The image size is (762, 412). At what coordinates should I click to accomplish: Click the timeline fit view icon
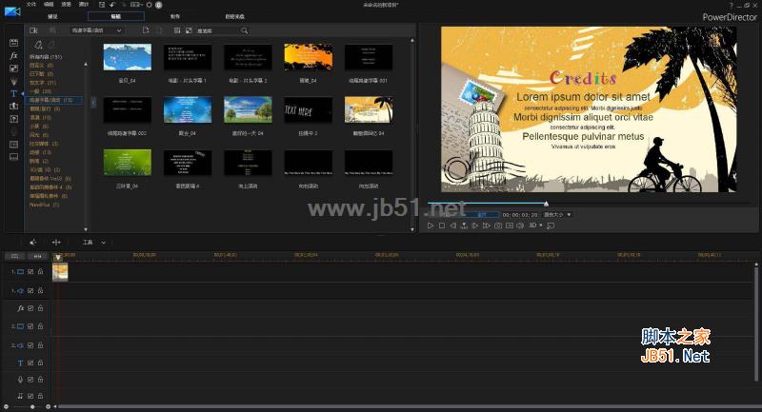(37, 256)
